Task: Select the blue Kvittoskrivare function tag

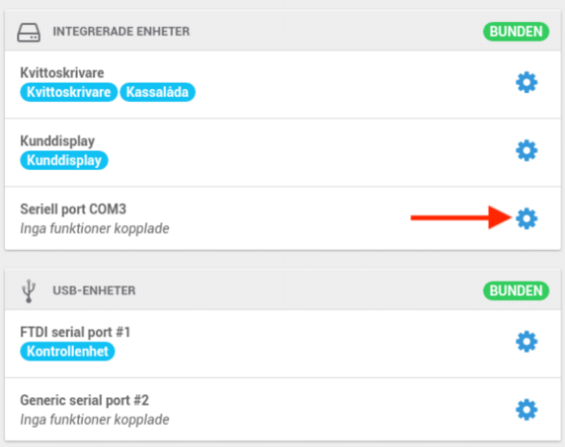Action: (x=68, y=92)
